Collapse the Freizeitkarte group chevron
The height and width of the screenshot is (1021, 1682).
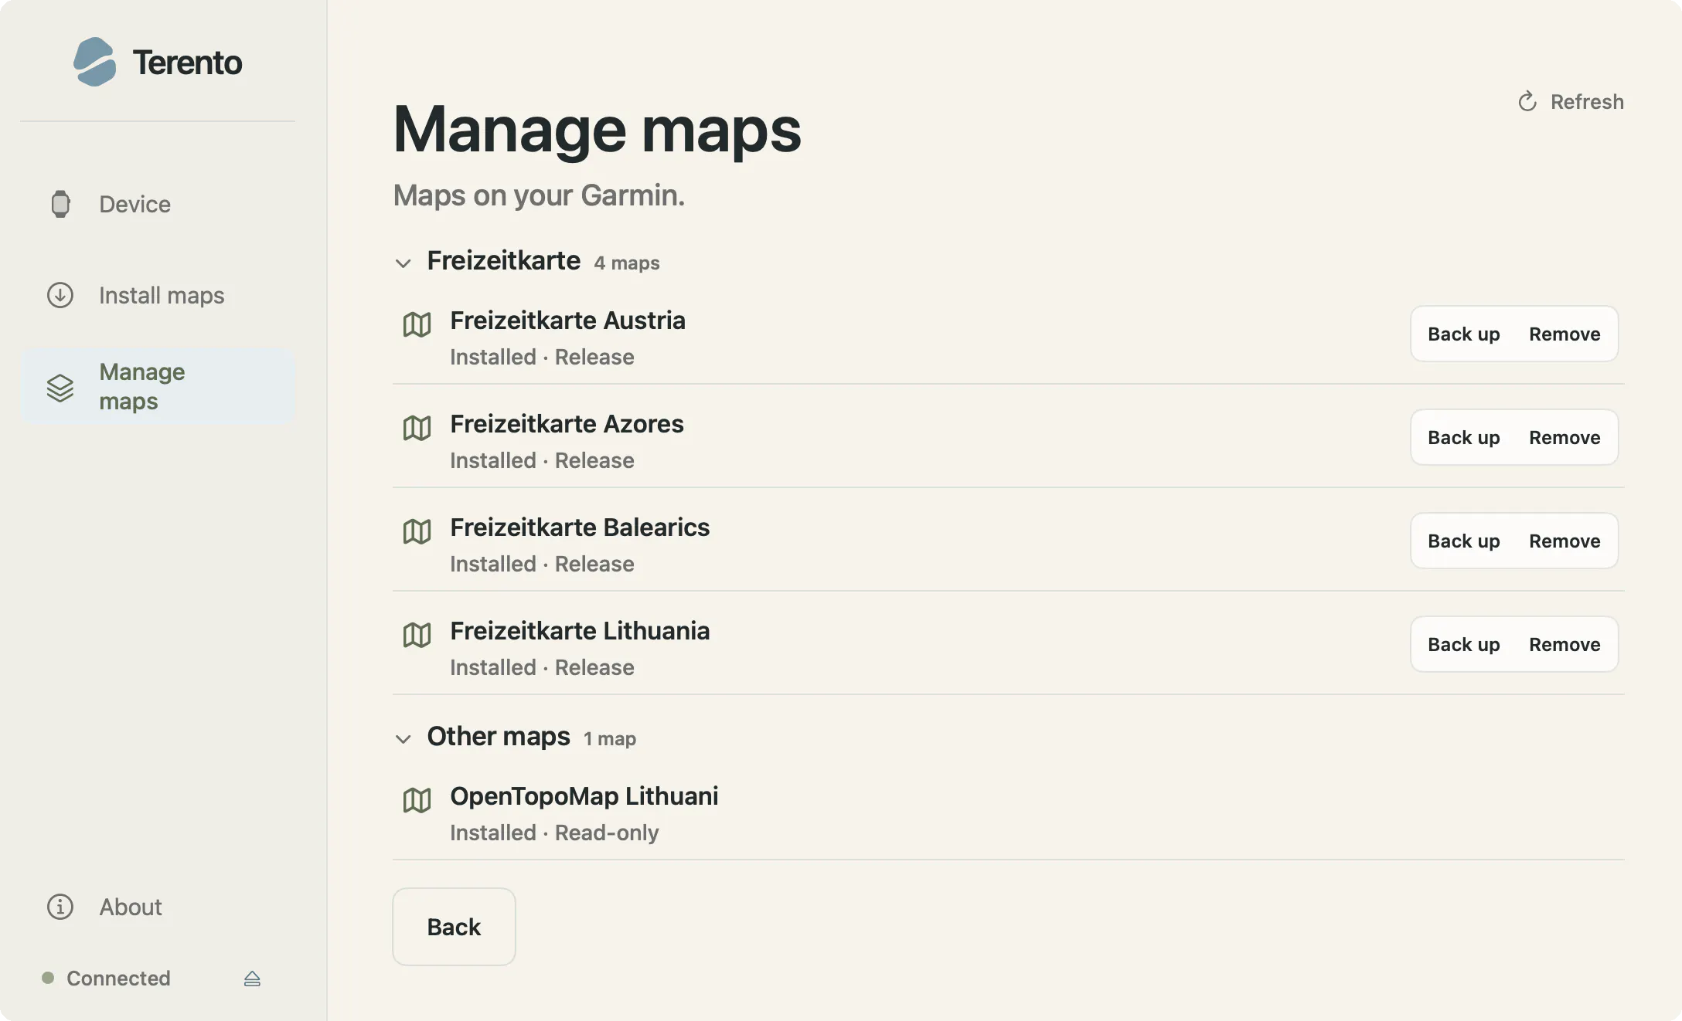point(403,263)
